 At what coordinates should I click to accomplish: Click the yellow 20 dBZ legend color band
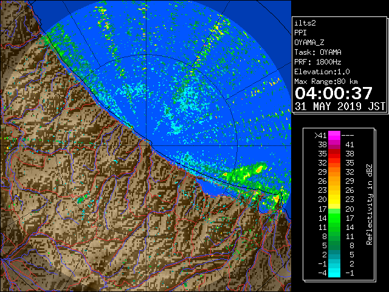(334, 200)
